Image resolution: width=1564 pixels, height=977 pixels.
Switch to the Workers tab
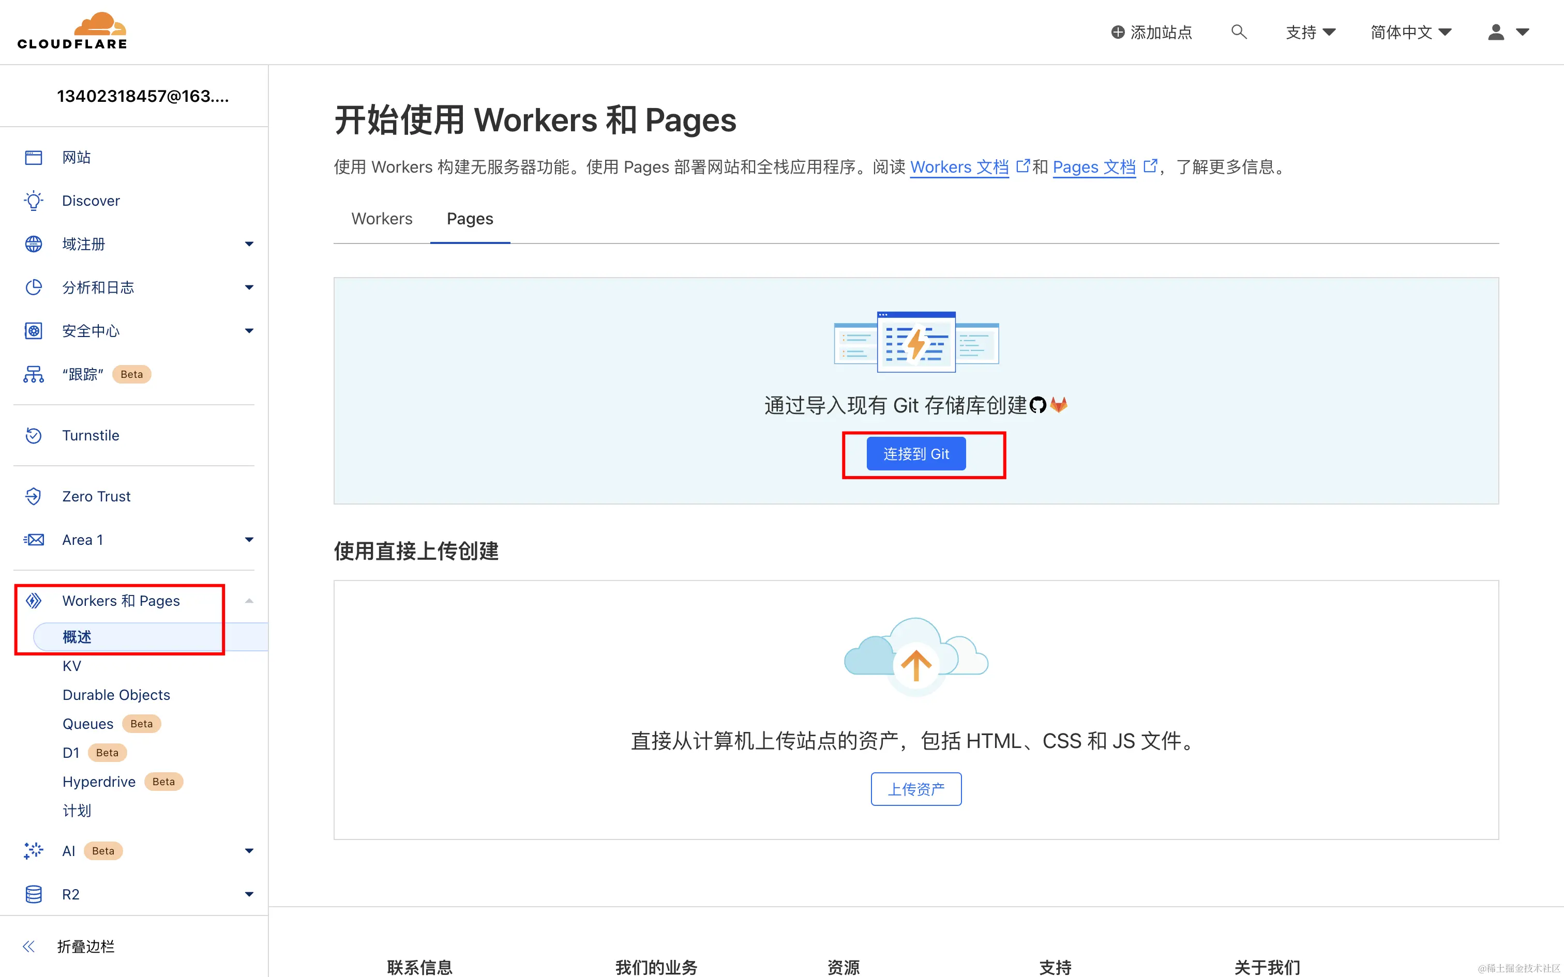pos(382,219)
